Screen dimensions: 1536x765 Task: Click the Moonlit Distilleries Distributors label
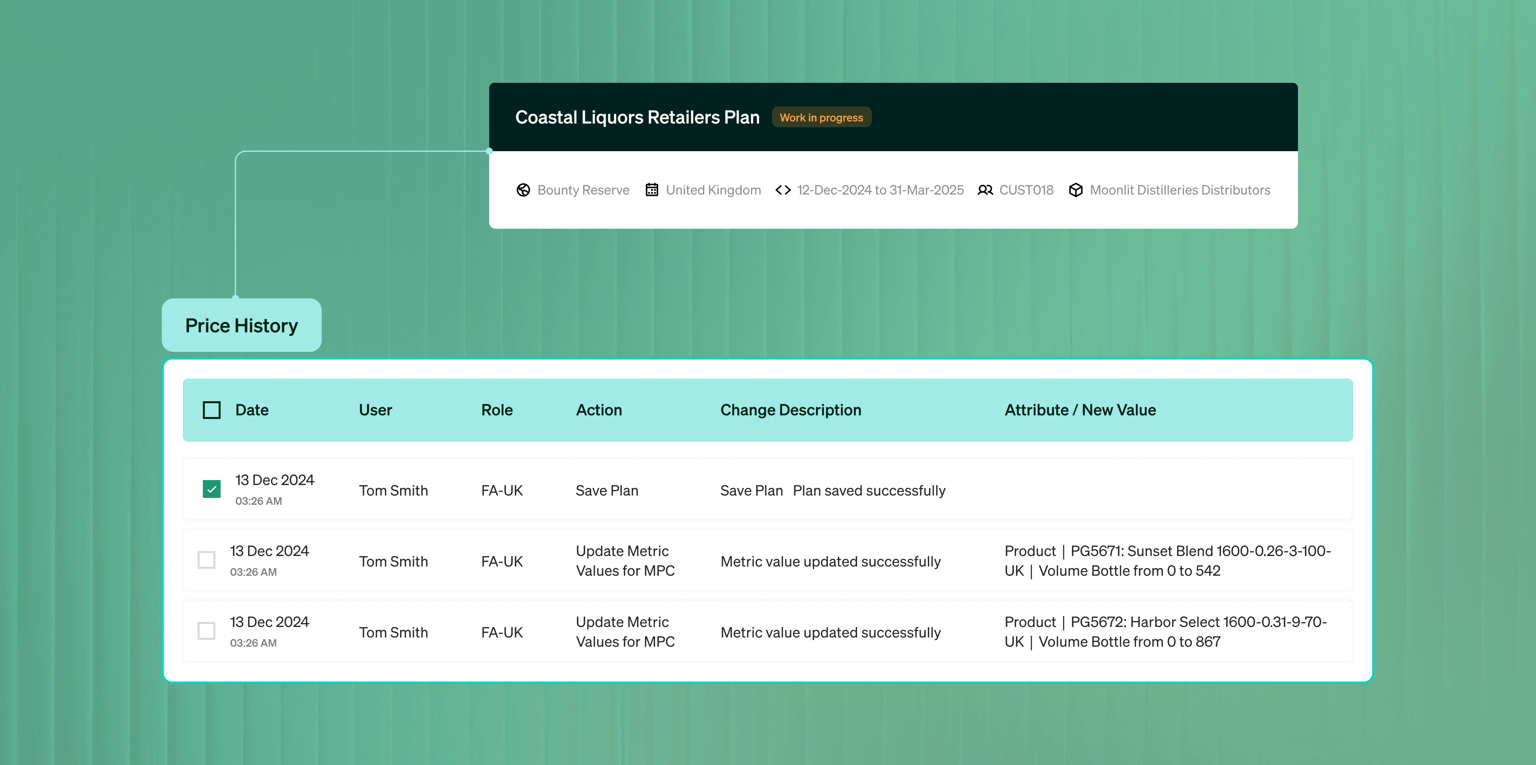pyautogui.click(x=1179, y=190)
